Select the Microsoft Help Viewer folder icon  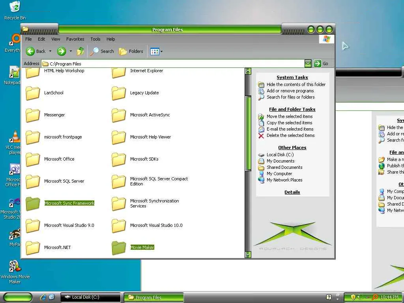pyautogui.click(x=119, y=137)
